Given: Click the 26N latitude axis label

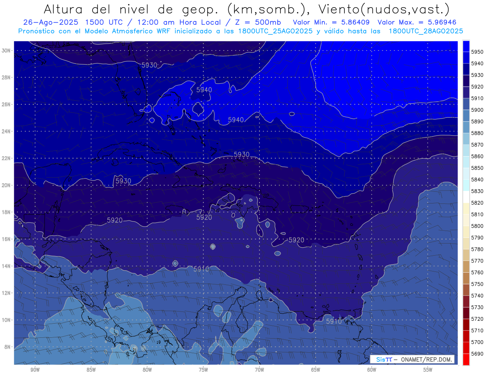Looking at the screenshot, I should [x=6, y=104].
